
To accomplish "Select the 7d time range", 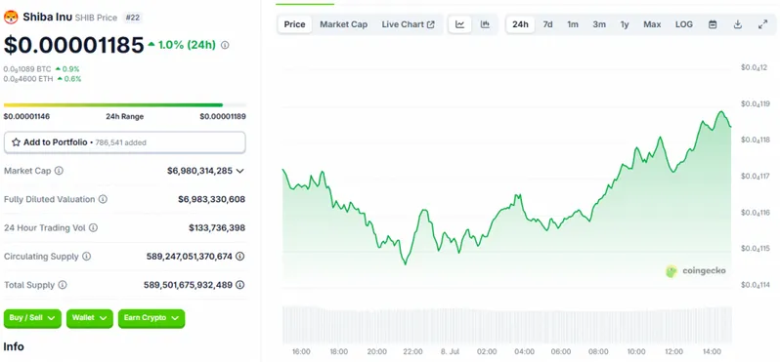I will pos(547,24).
